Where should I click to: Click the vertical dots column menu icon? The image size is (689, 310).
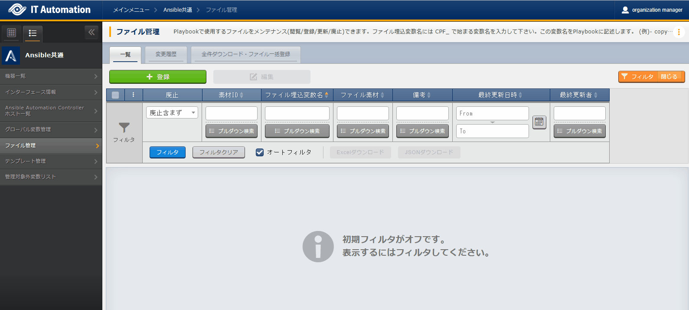(133, 95)
